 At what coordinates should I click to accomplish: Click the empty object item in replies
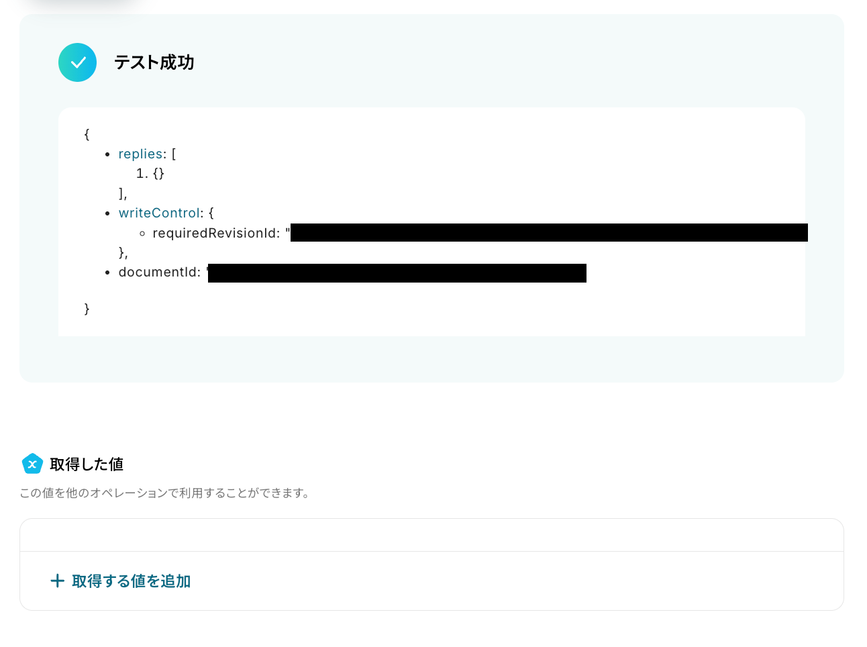pos(159,173)
